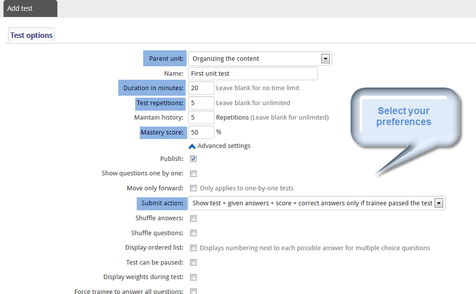476x294 pixels.
Task: Tick the Move only forward checkbox
Action: (x=194, y=188)
